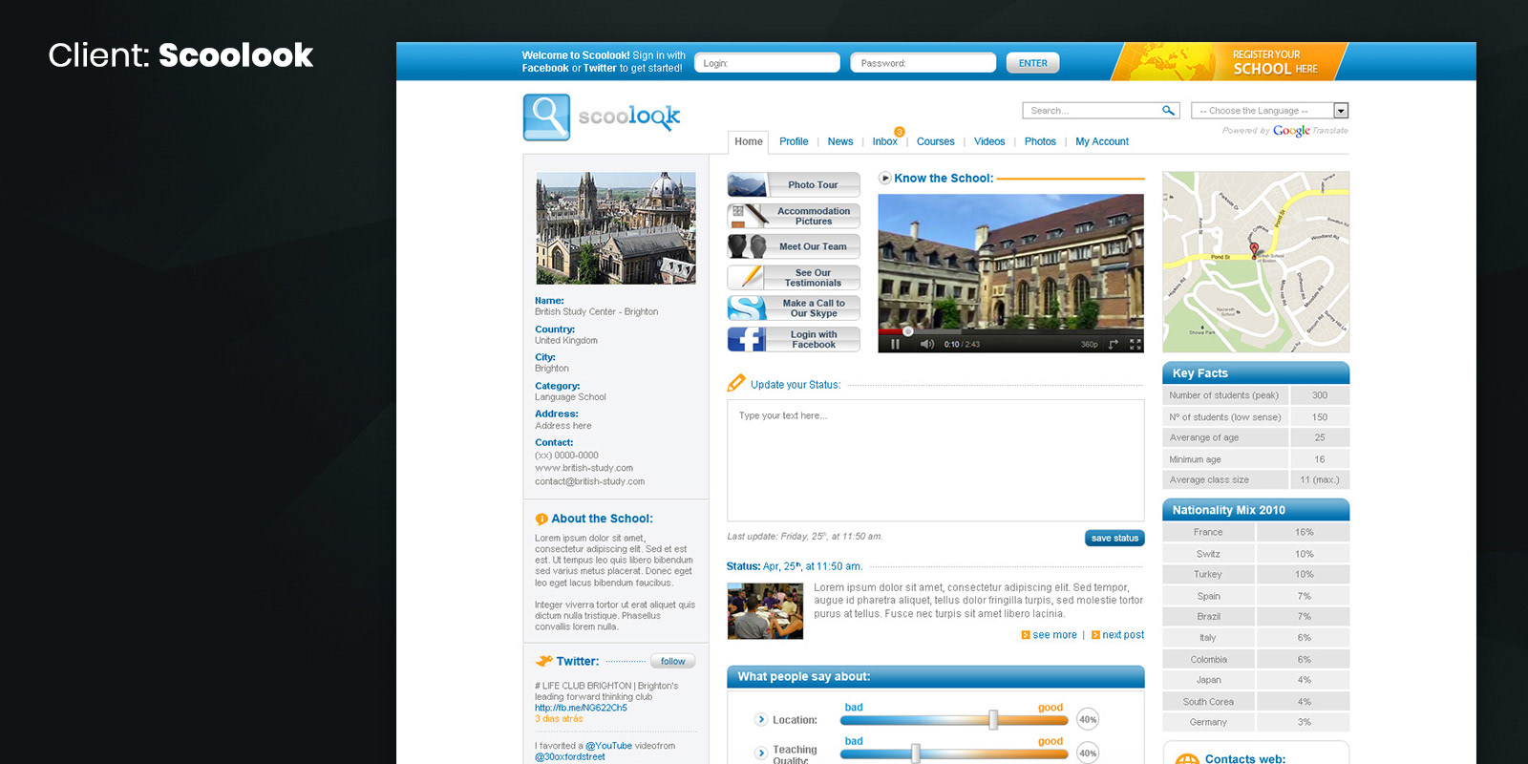Click the Google Translate logo
The height and width of the screenshot is (764, 1528).
point(1291,131)
